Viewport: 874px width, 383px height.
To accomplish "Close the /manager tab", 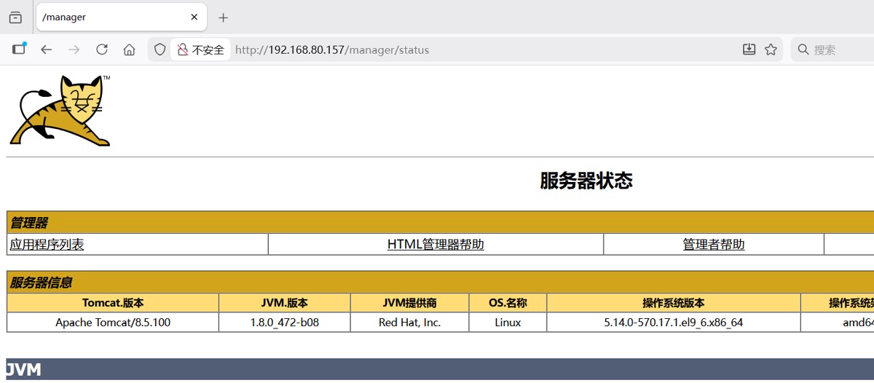I will click(194, 17).
